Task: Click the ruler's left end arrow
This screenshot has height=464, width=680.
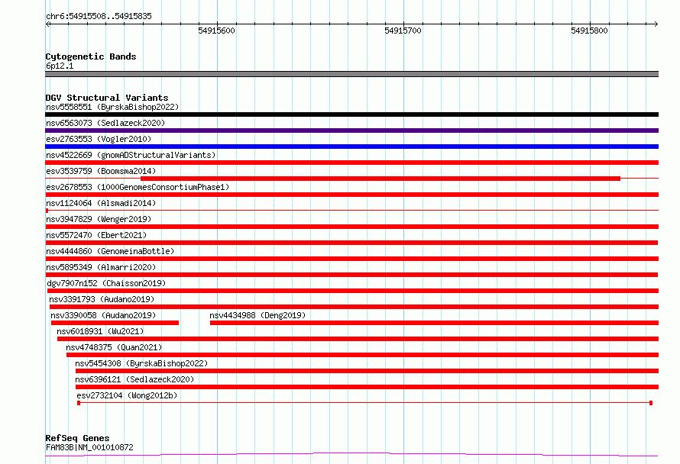Action: point(47,24)
